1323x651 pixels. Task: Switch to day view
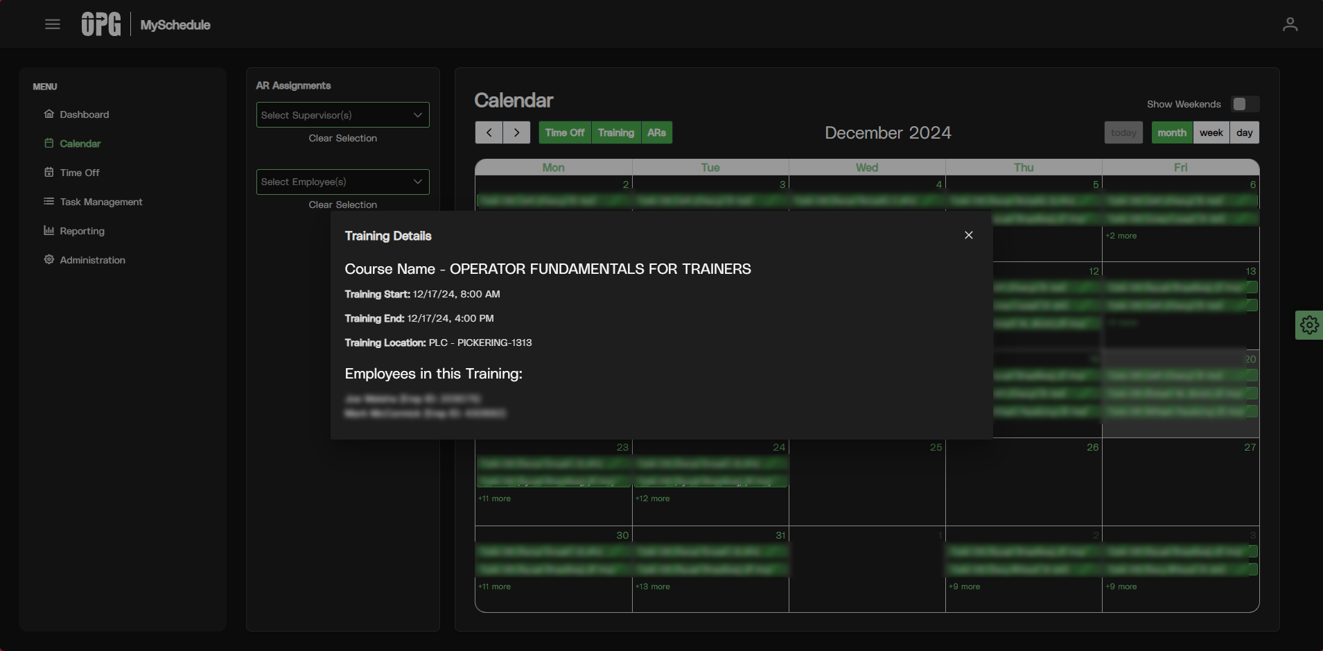coord(1245,132)
